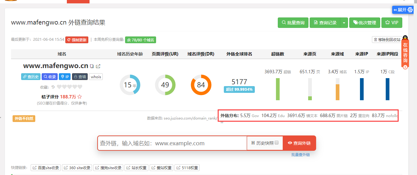This screenshot has height=175, width=417.
Task: Click the blue bar under 1万 C段
Action: click(x=388, y=89)
